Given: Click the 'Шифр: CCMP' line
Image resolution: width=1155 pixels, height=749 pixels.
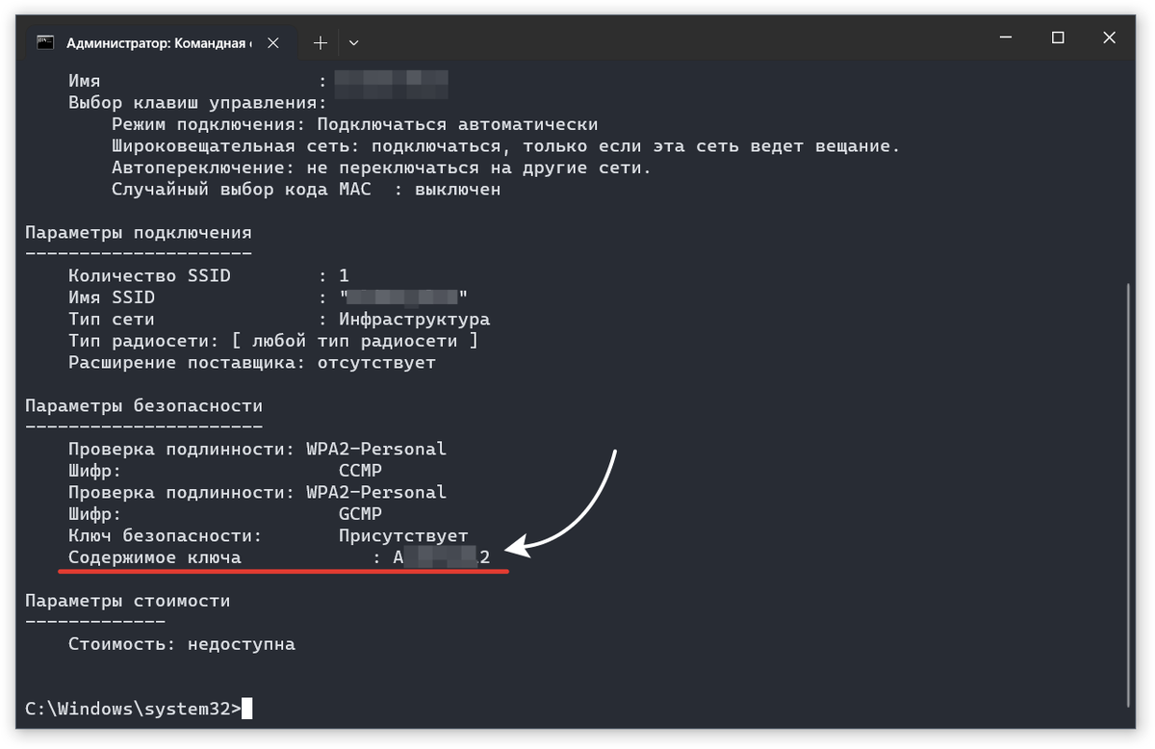Looking at the screenshot, I should [x=225, y=471].
